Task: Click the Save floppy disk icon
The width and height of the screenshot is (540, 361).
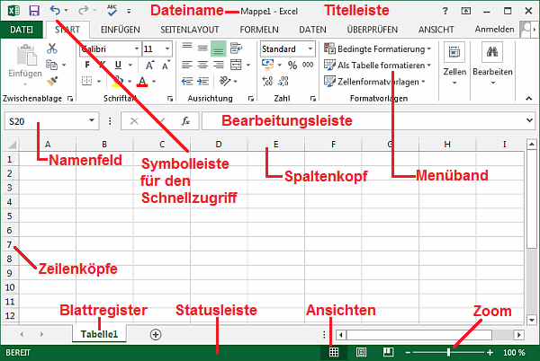Action: pos(34,11)
